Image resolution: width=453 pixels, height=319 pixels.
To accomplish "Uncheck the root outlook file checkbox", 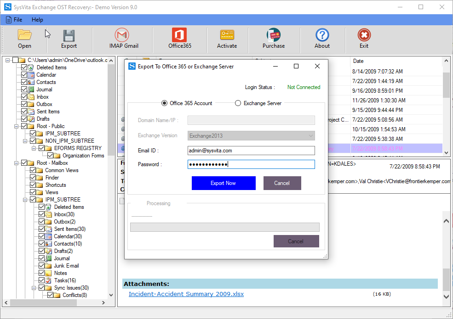I will point(15,60).
